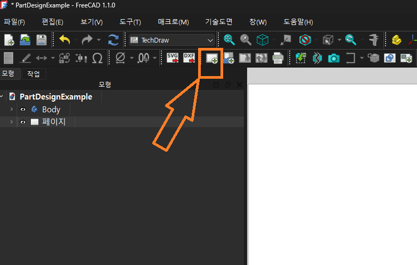Switch to the 작업 tab
Screen dimensions: 417x265
[34, 73]
